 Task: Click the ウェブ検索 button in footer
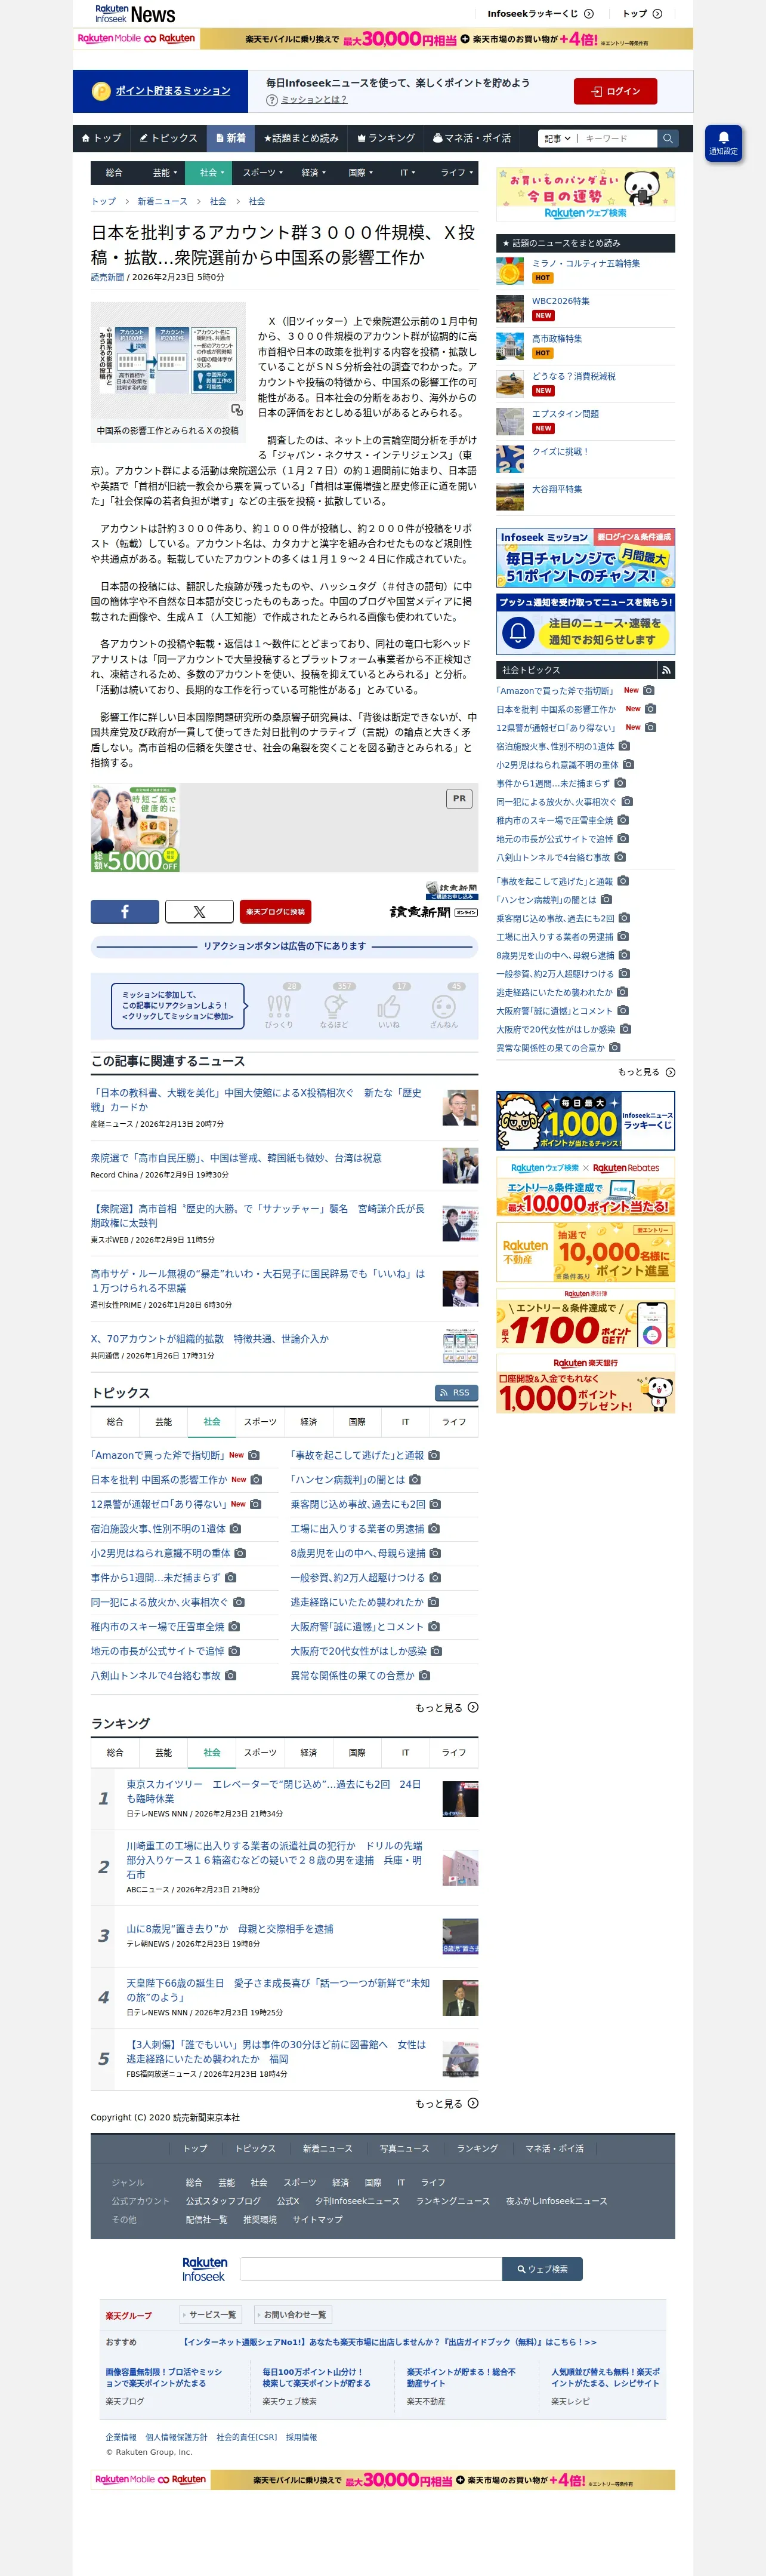pos(542,2269)
